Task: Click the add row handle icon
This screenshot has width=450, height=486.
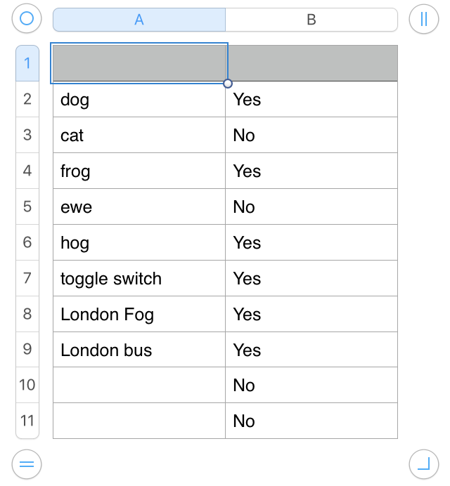Action: point(27,464)
